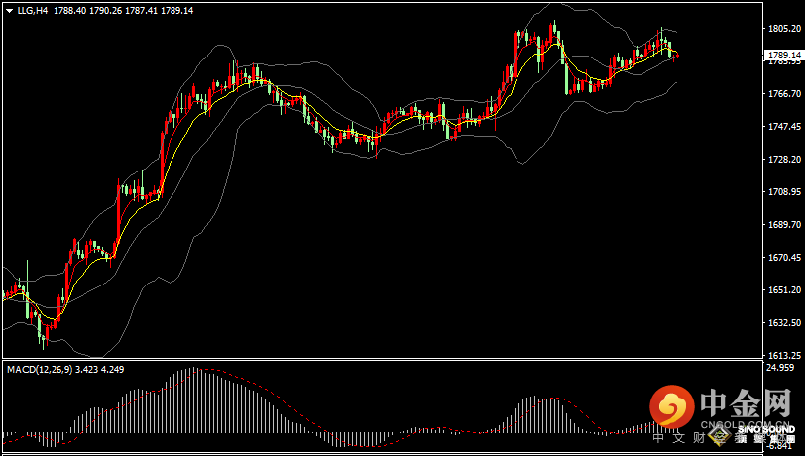Click the 1766.70 price axis label
The height and width of the screenshot is (456, 805).
coord(783,94)
